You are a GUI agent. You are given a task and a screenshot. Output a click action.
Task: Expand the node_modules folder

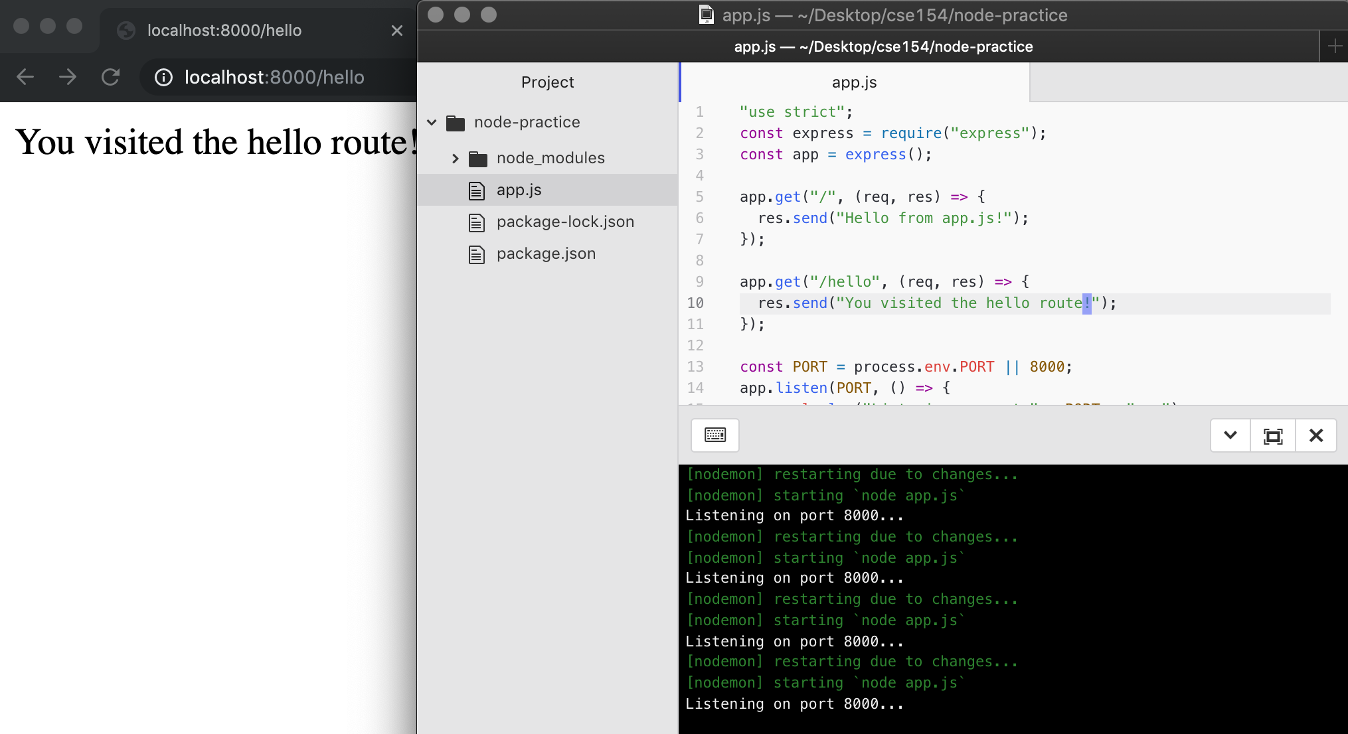(456, 158)
